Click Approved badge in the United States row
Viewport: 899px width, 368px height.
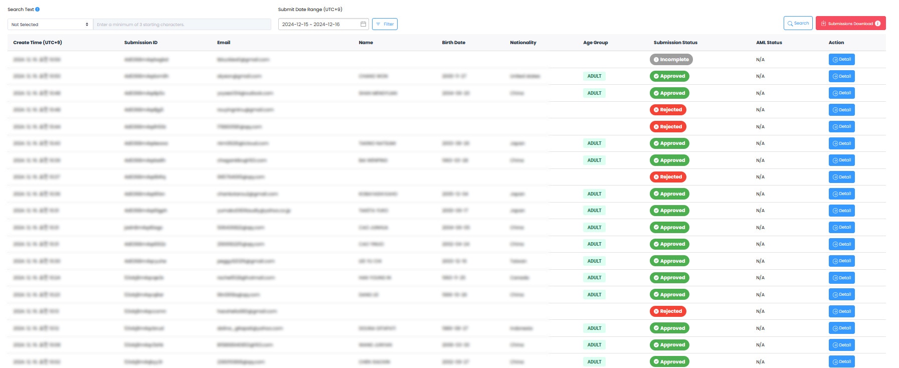[x=669, y=76]
